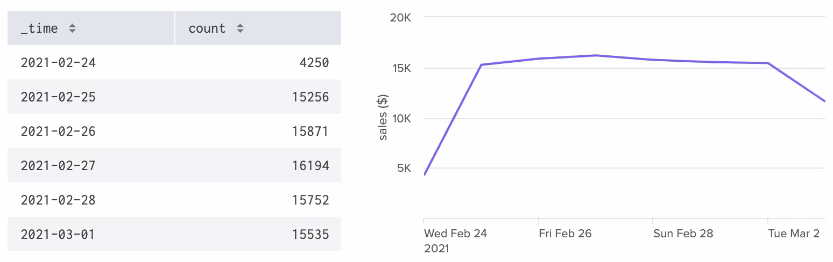Click the sales ($) y-axis title
833x262 pixels.
[383, 118]
